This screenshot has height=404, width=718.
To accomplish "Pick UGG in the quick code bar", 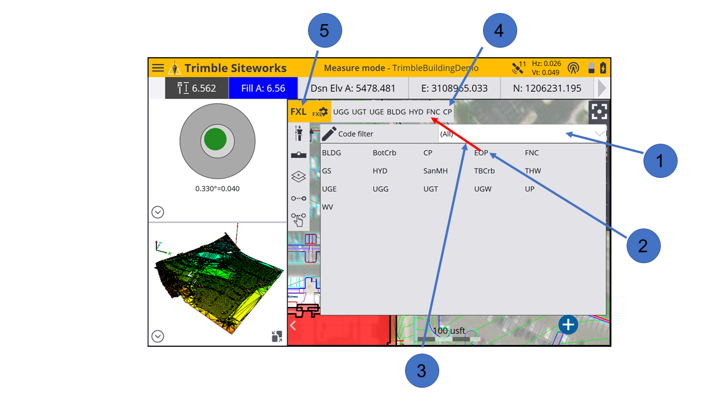I will point(341,112).
